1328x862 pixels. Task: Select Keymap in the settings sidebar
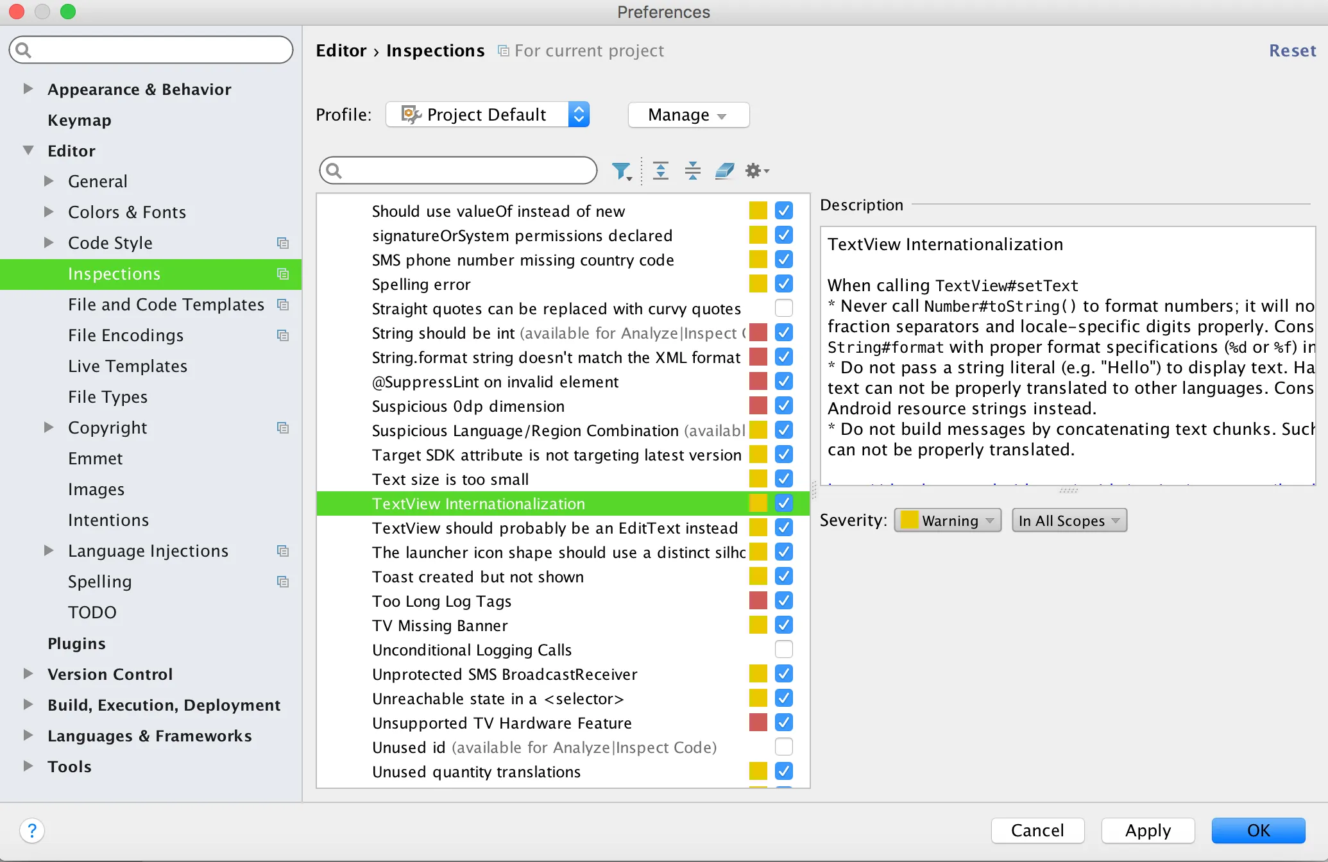coord(80,120)
